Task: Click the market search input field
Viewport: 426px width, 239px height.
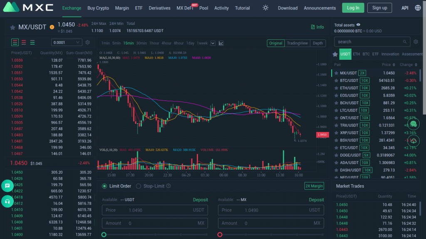Action: (x=372, y=42)
